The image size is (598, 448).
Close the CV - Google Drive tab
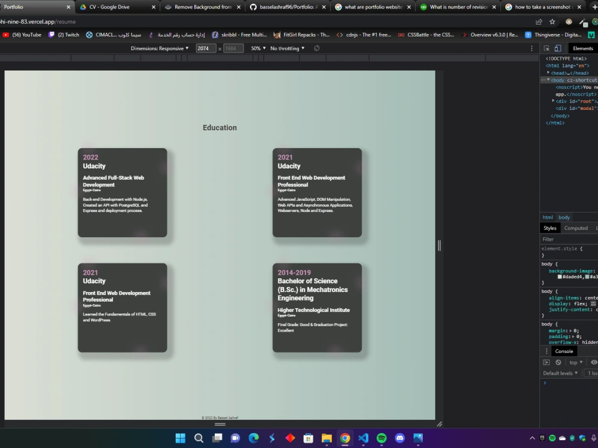(x=154, y=7)
